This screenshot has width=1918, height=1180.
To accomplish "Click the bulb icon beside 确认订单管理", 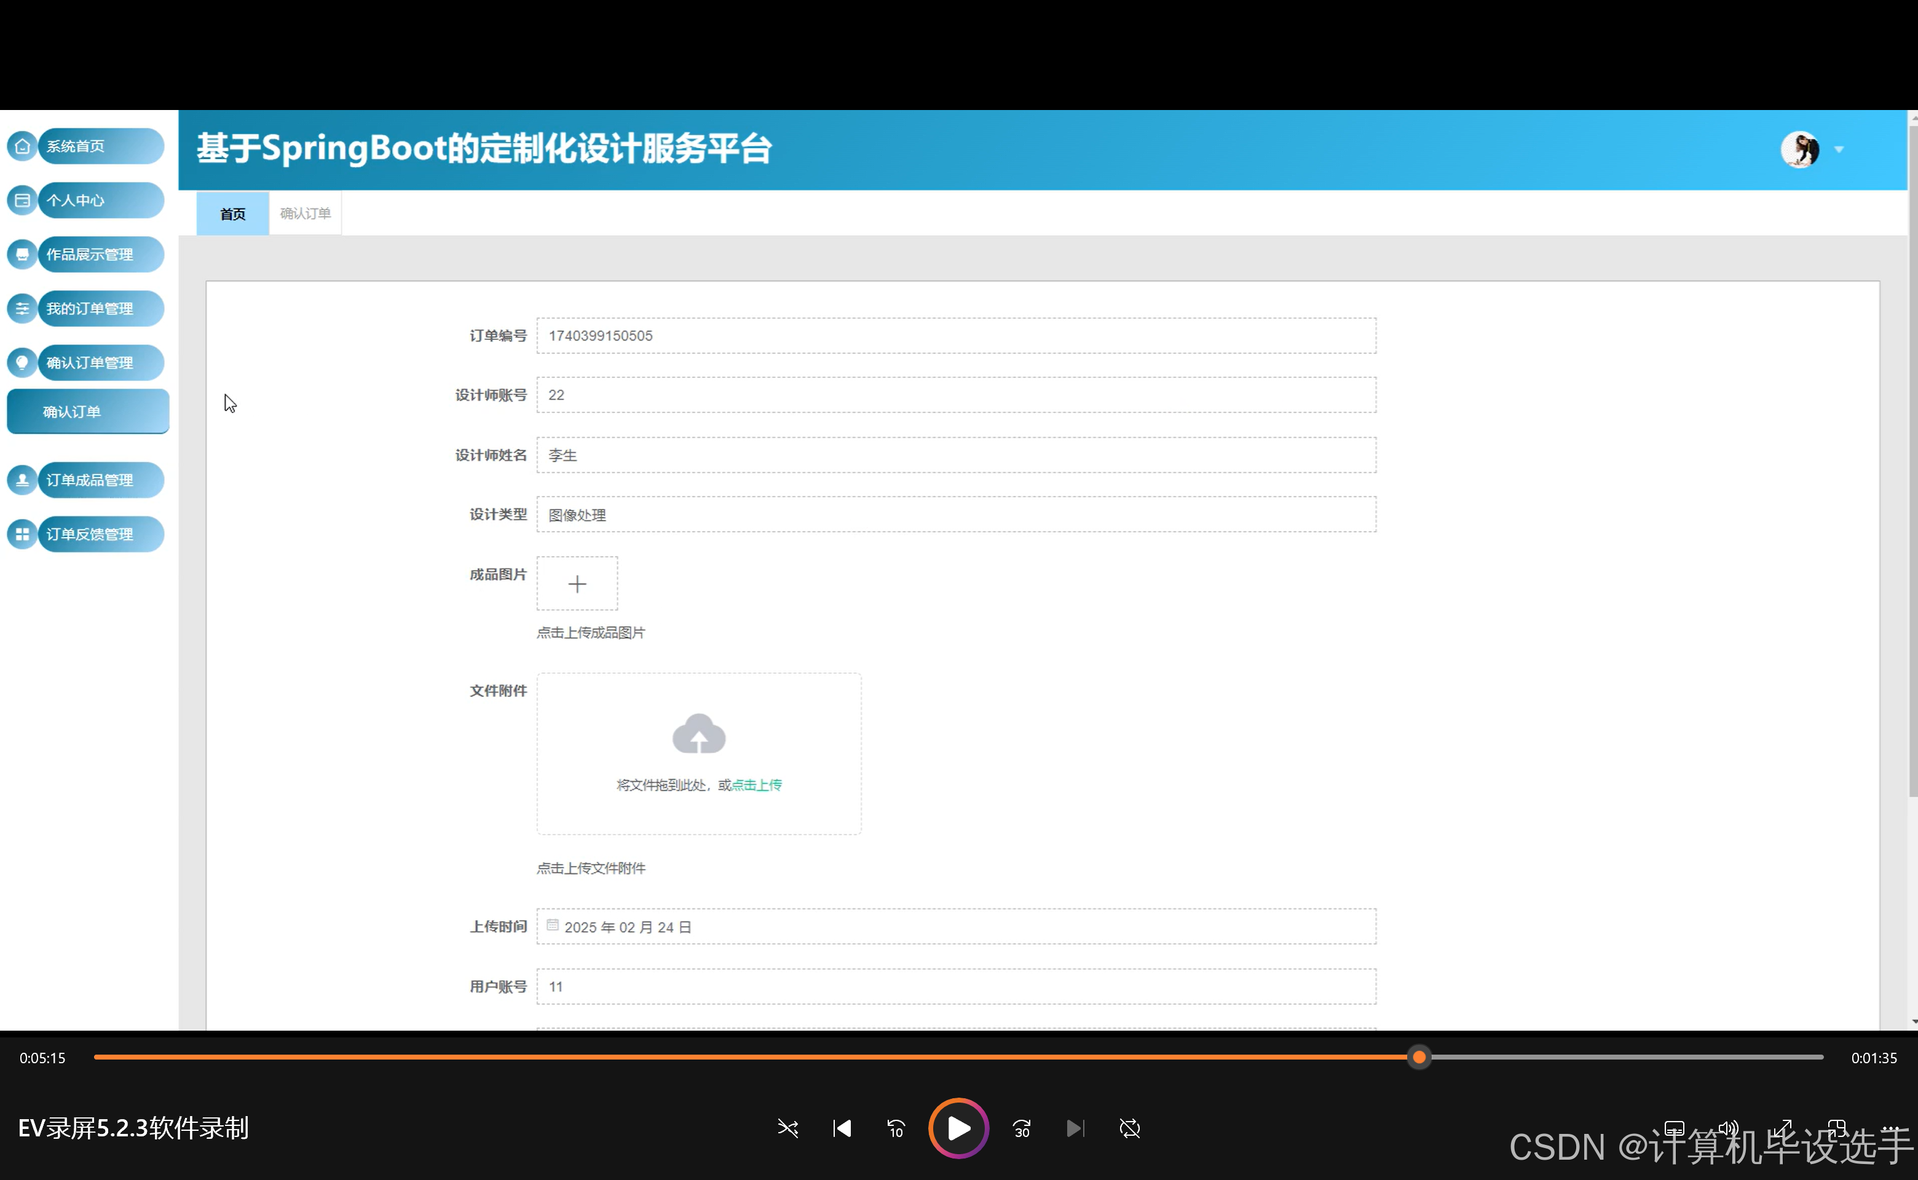I will click(x=23, y=362).
